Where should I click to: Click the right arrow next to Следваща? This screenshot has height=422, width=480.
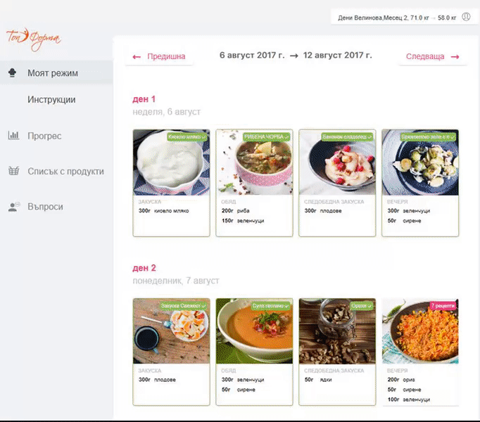click(455, 57)
